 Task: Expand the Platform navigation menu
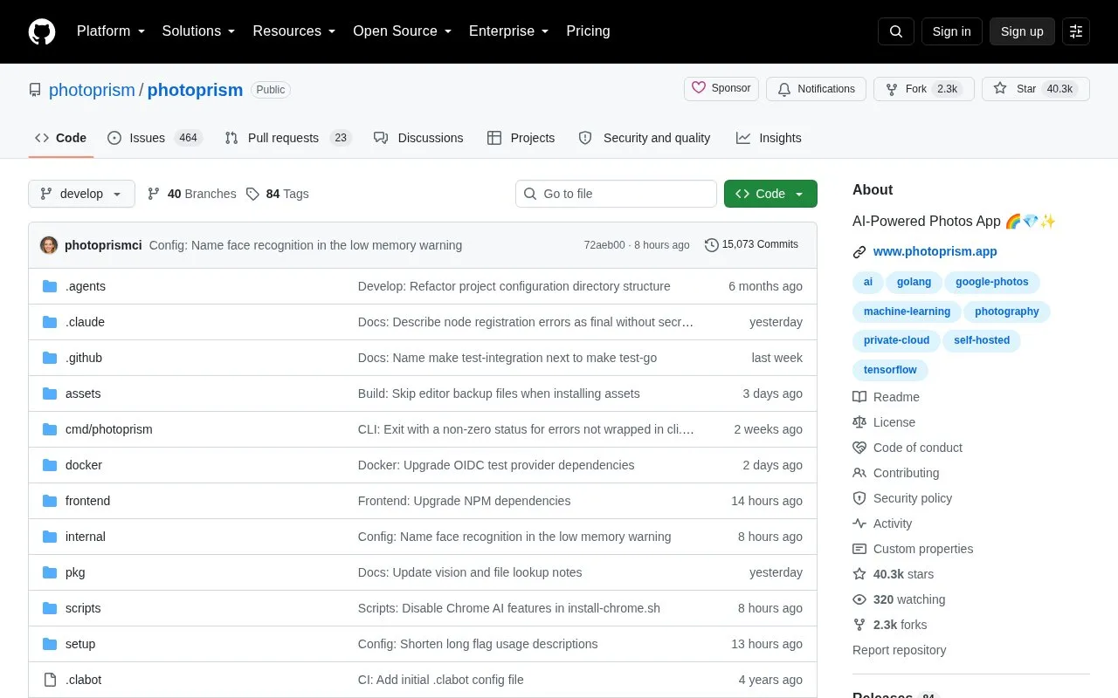tap(111, 31)
